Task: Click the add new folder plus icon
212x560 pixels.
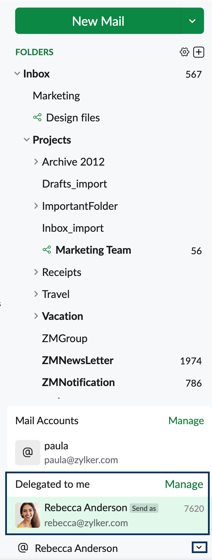Action: [199, 52]
